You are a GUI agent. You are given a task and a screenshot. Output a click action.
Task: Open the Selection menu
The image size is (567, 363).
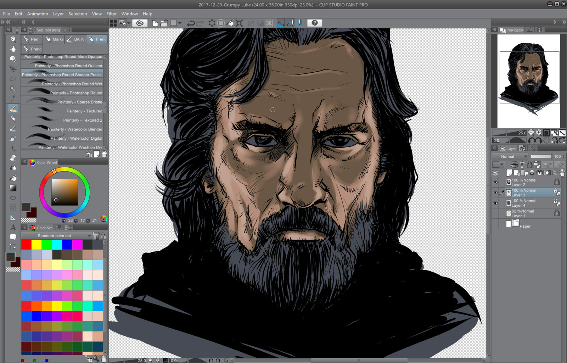pos(78,14)
